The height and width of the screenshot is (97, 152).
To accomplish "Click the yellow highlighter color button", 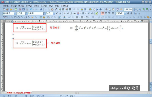I will pos(97,13).
